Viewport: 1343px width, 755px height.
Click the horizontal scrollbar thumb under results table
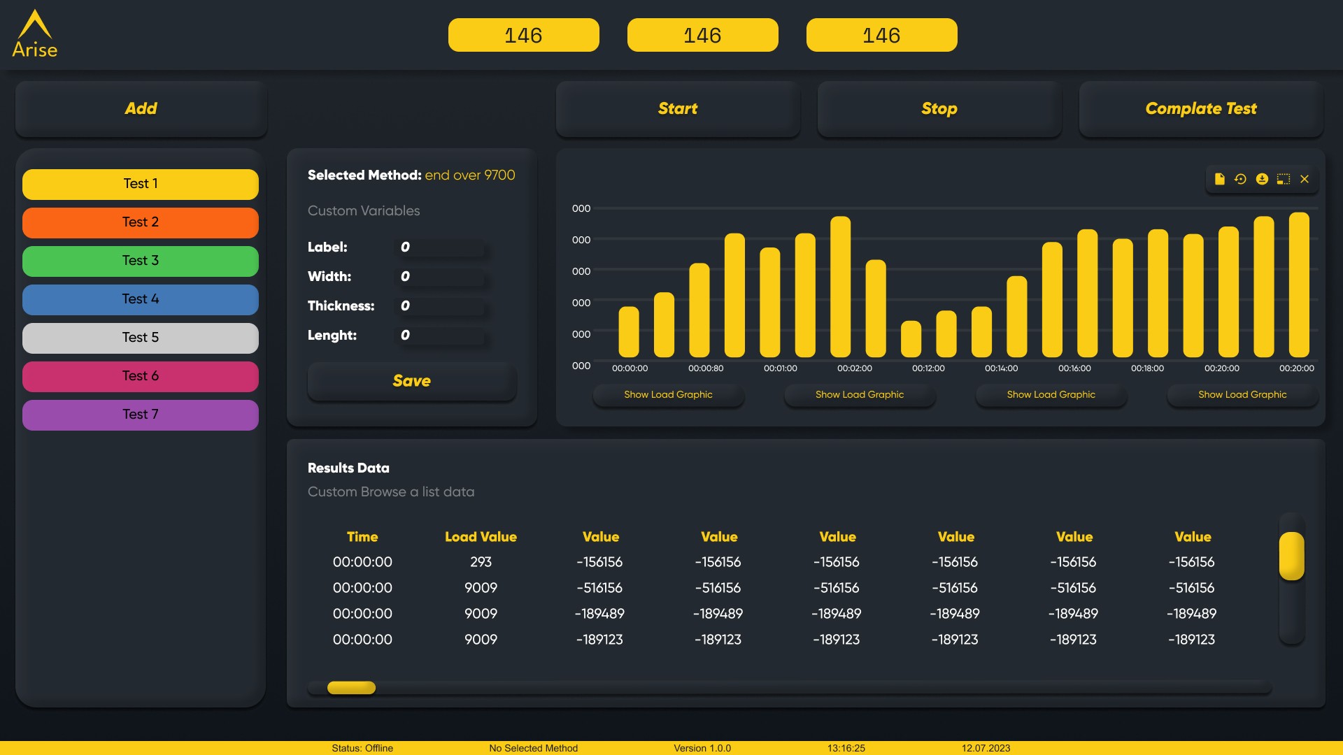[351, 688]
